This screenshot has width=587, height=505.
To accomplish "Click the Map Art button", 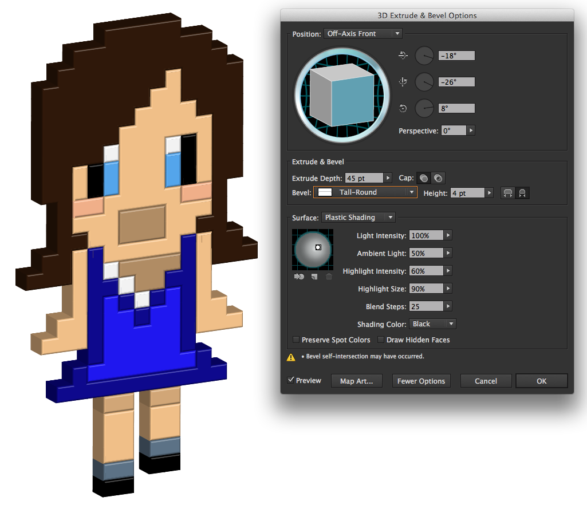I will [356, 381].
